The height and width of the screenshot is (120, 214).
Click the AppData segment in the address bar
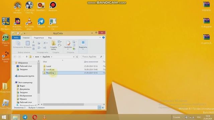tap(46, 57)
